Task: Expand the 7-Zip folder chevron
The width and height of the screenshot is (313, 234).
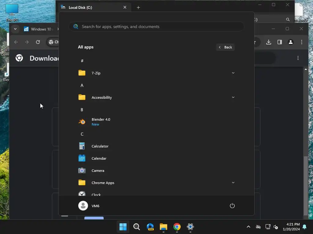Action: [233, 73]
